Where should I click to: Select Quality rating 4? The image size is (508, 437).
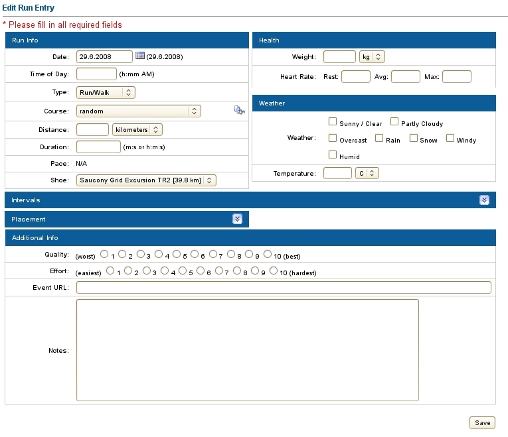click(159, 254)
